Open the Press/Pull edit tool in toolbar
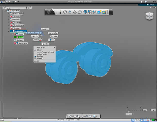The height and width of the screenshot is (122, 157). [70, 12]
